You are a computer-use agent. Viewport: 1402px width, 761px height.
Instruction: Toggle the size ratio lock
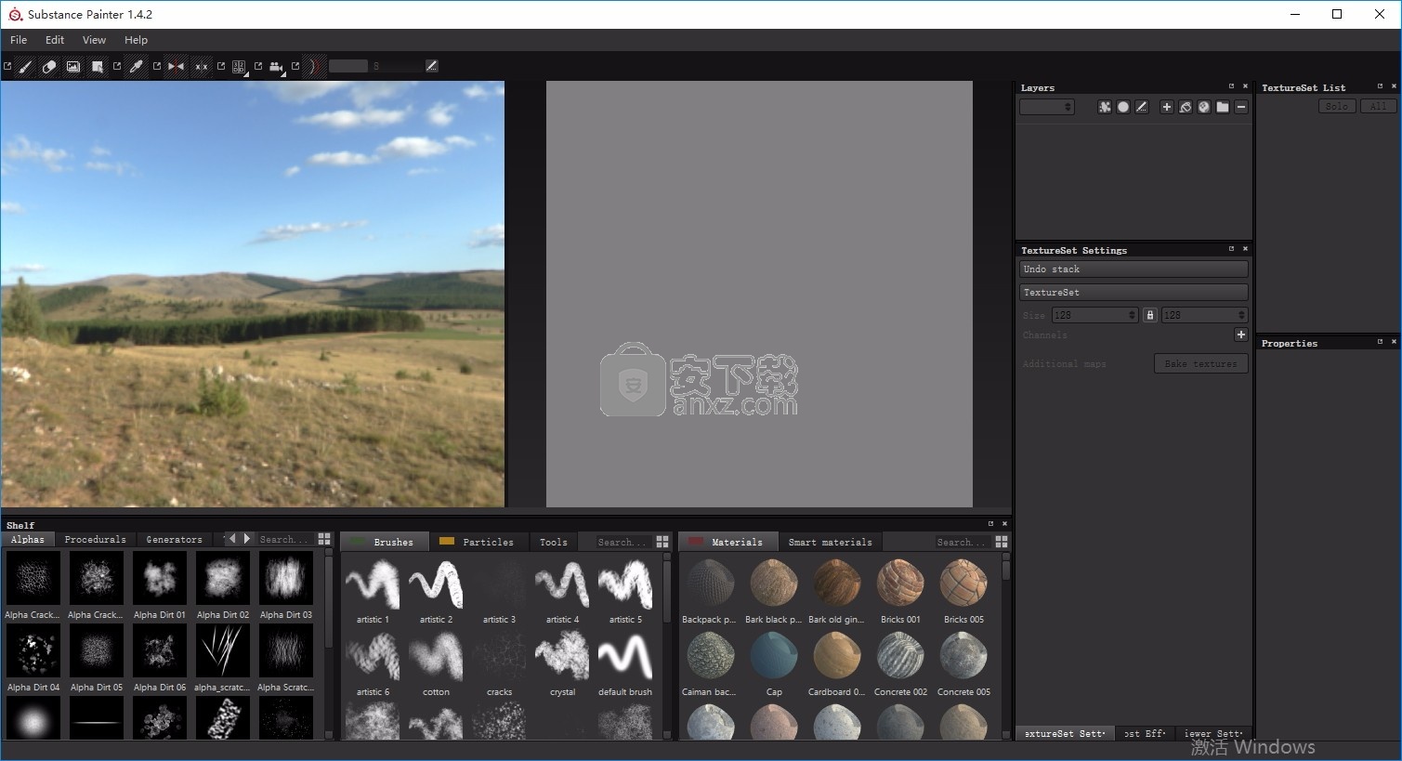pos(1150,315)
